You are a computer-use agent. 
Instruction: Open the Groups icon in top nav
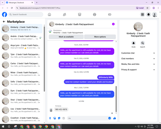tap(95, 15)
